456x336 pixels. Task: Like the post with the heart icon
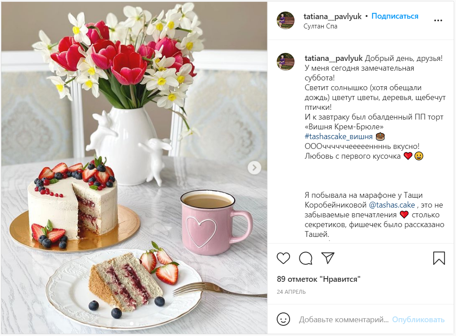click(283, 258)
